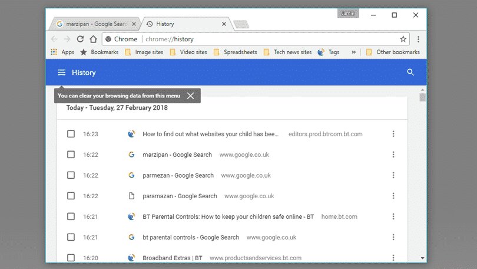Click the home.bt.com domain text

click(339, 216)
